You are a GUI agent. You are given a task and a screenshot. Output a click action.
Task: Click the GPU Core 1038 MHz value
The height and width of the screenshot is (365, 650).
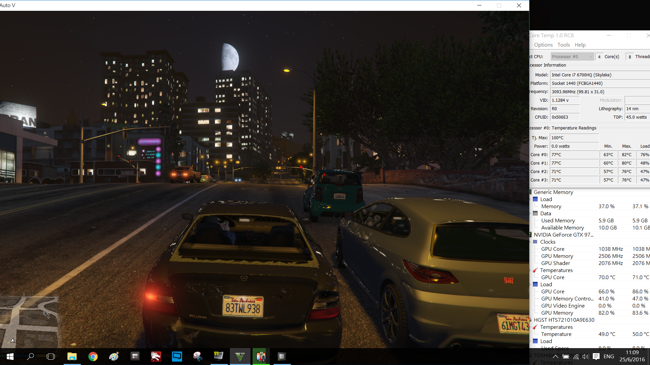coord(610,249)
